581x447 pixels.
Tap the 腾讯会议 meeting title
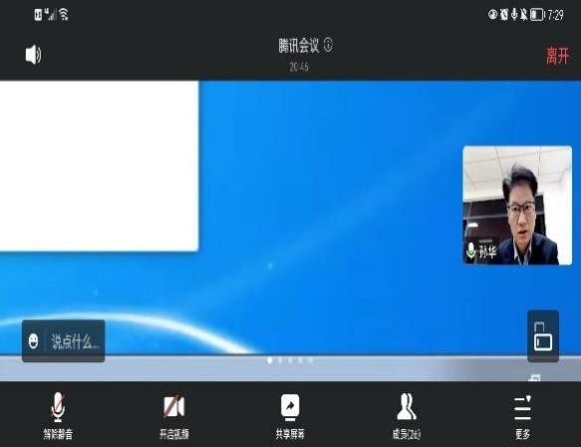tap(299, 46)
